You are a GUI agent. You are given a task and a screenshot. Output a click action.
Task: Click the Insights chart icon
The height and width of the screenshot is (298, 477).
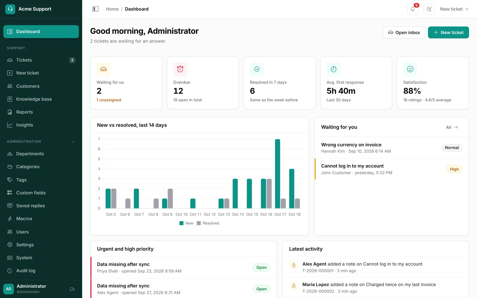[10, 125]
